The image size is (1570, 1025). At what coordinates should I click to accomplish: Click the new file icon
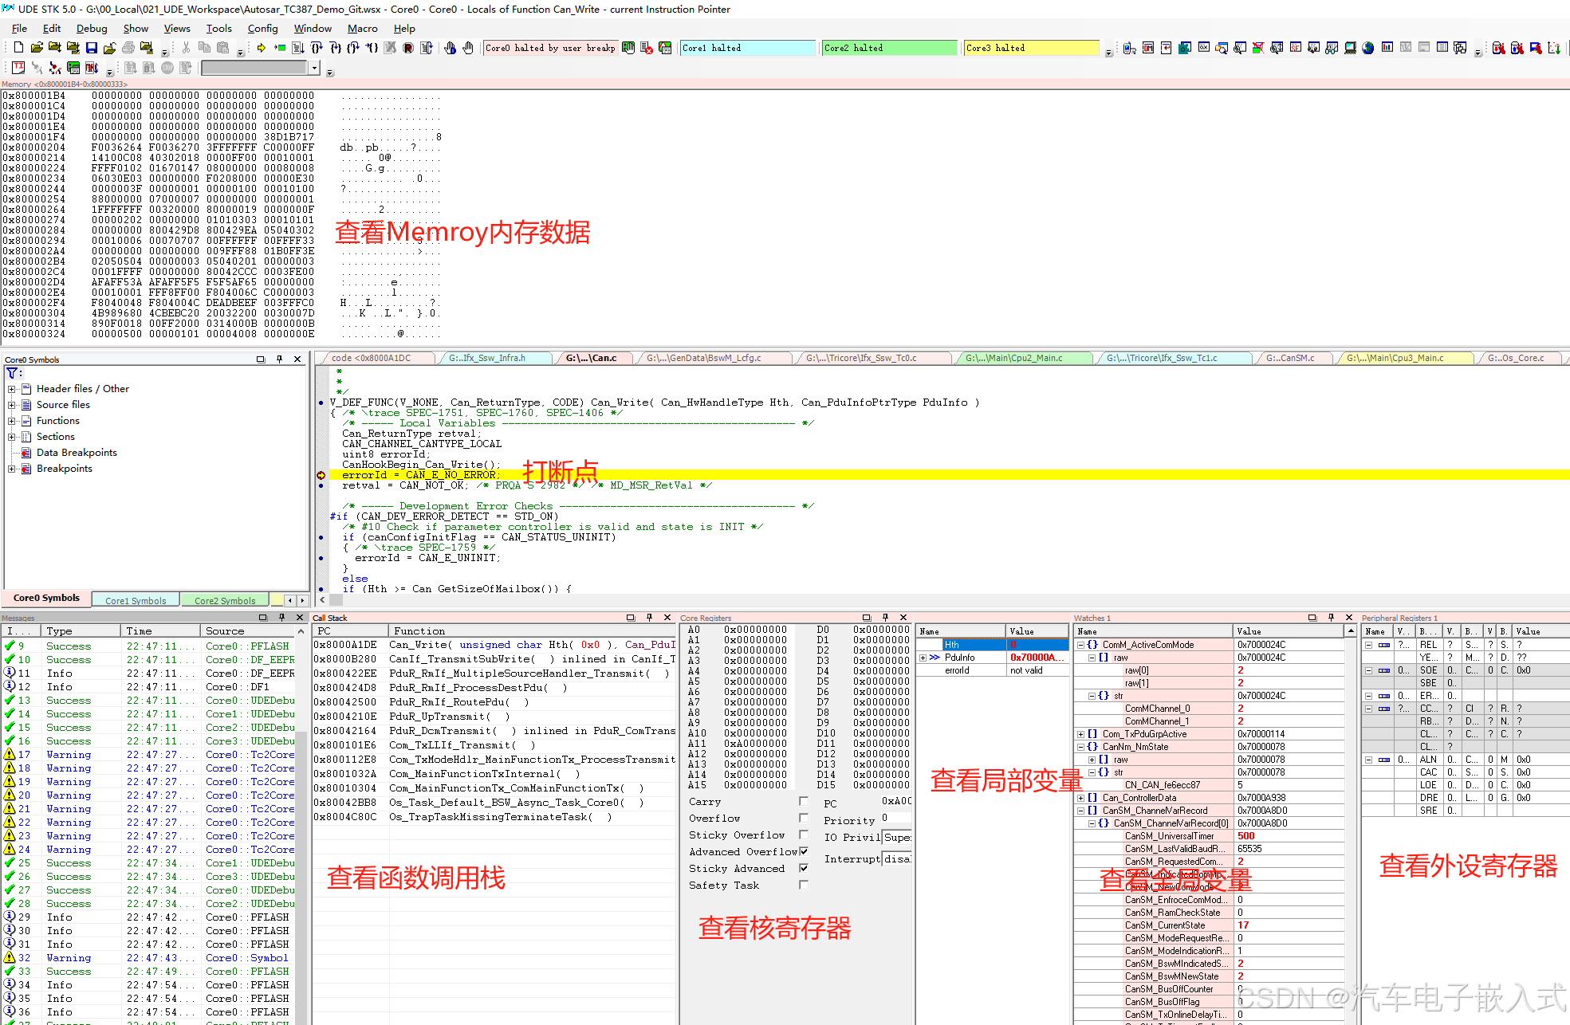(18, 48)
